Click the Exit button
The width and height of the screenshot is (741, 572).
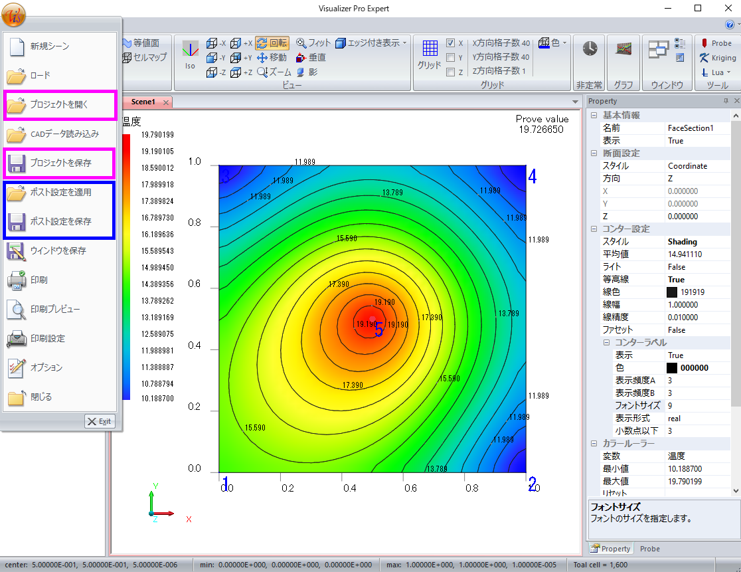click(100, 421)
